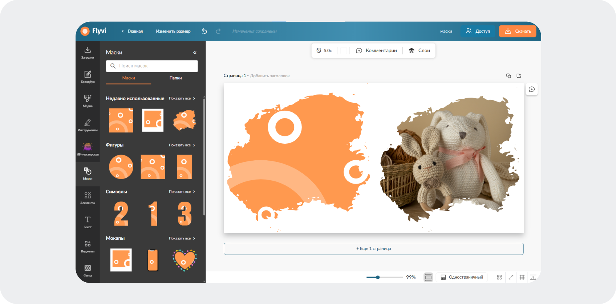Click the Скачать download button
The width and height of the screenshot is (616, 304).
tap(518, 31)
